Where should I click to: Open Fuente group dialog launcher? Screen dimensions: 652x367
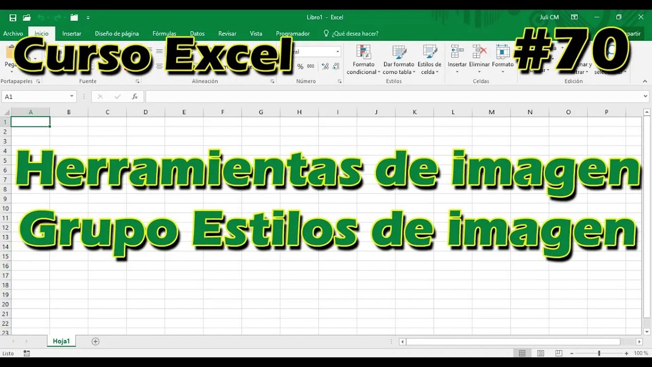pos(138,82)
